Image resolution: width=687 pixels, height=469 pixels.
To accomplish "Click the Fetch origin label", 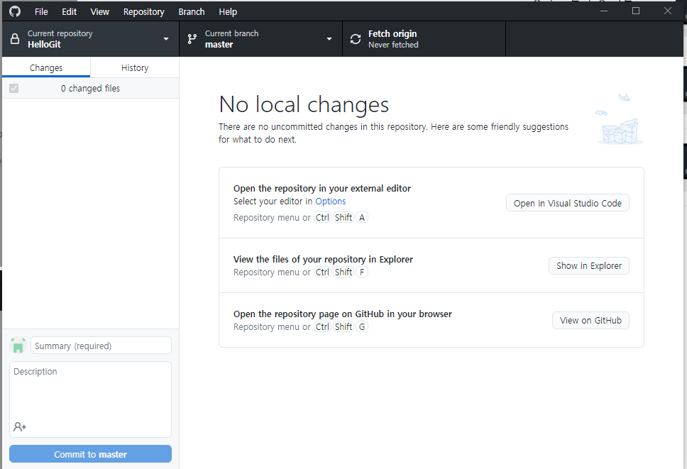I will coord(392,34).
